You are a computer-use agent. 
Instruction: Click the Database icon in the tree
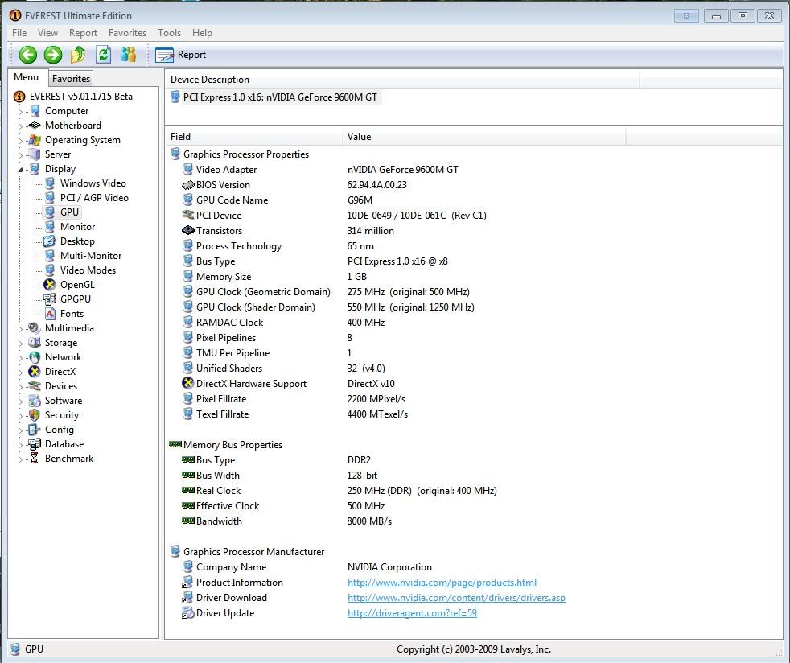35,444
